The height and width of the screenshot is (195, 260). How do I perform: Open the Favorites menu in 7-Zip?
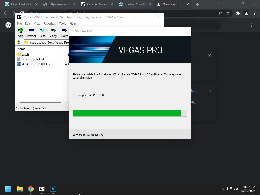coord(50,24)
